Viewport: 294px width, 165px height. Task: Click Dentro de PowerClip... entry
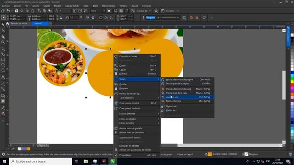click(137, 93)
